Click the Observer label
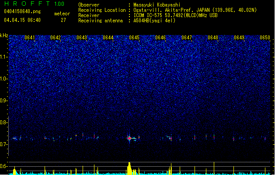 (x=89, y=5)
